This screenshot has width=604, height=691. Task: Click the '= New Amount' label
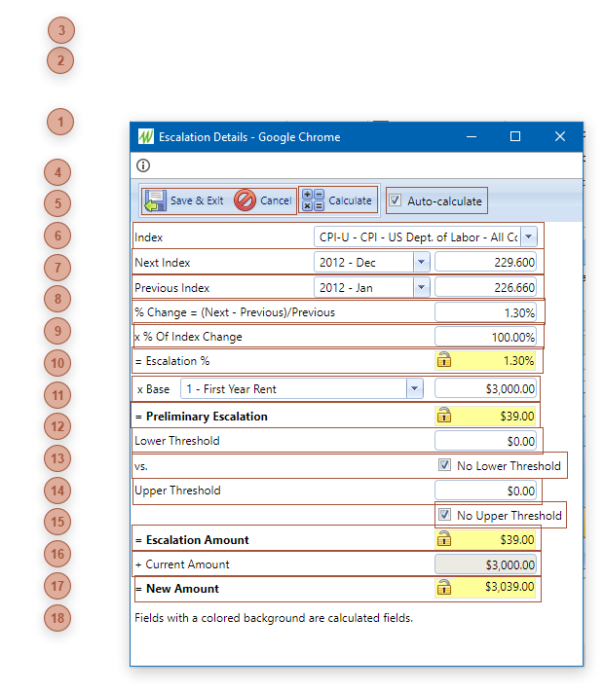click(x=177, y=589)
